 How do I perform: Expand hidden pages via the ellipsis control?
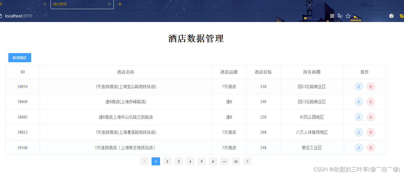click(x=224, y=161)
